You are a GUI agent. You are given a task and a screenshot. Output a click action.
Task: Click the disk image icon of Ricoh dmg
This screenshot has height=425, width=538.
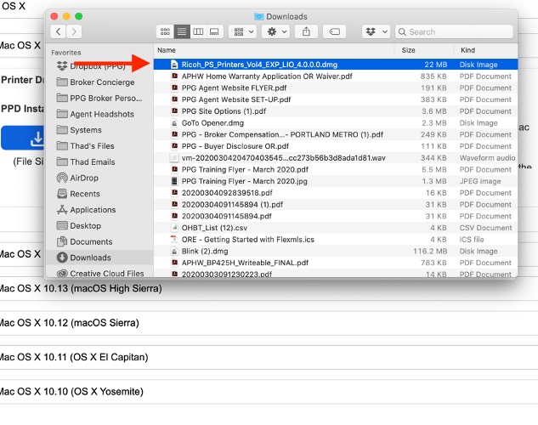(174, 65)
